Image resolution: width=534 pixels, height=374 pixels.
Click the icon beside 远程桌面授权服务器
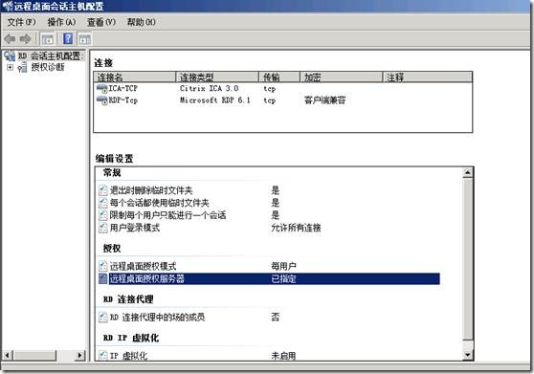tap(102, 278)
